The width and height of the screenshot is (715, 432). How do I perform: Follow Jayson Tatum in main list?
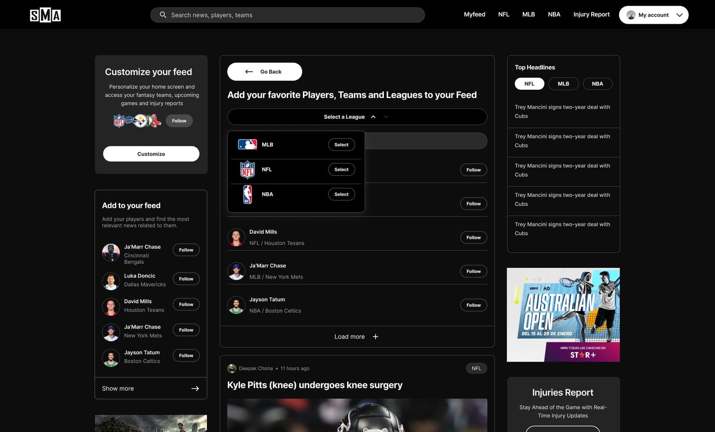point(474,305)
